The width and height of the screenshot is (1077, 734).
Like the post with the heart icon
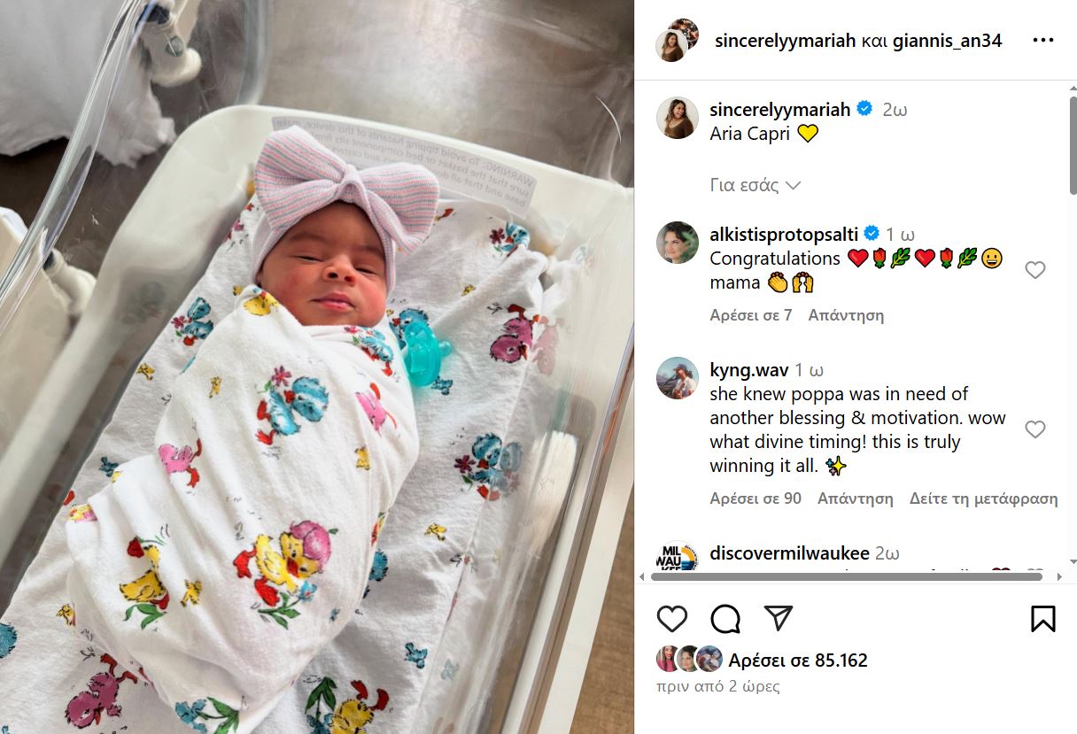click(x=672, y=618)
